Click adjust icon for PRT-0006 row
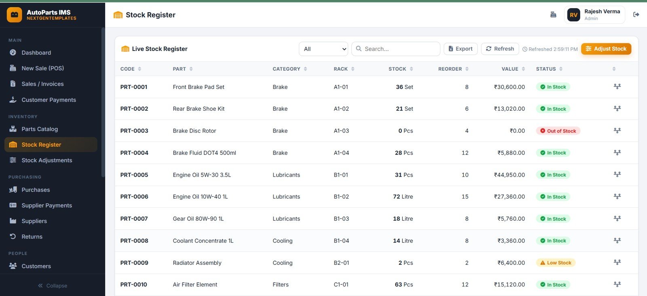Screen dimensions: 647x296 coord(617,197)
